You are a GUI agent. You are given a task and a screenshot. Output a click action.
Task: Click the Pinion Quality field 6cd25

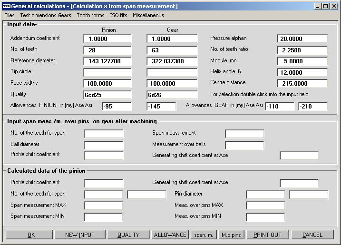[107, 95]
